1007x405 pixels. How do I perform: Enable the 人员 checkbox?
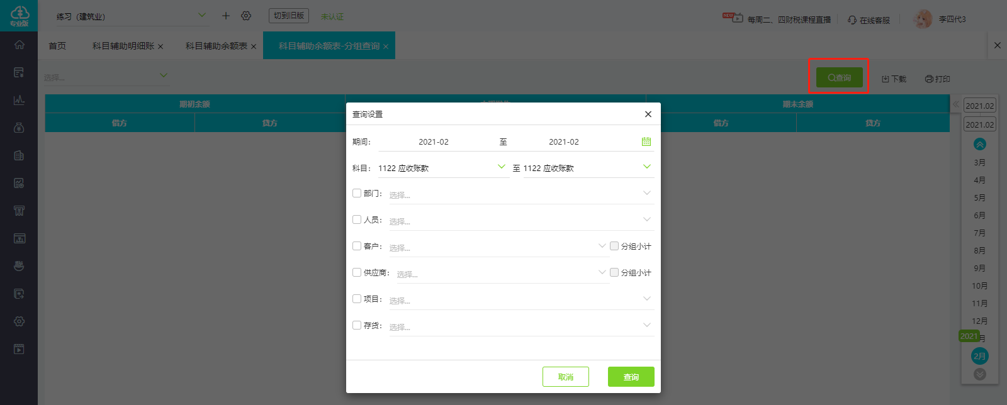pyautogui.click(x=357, y=219)
